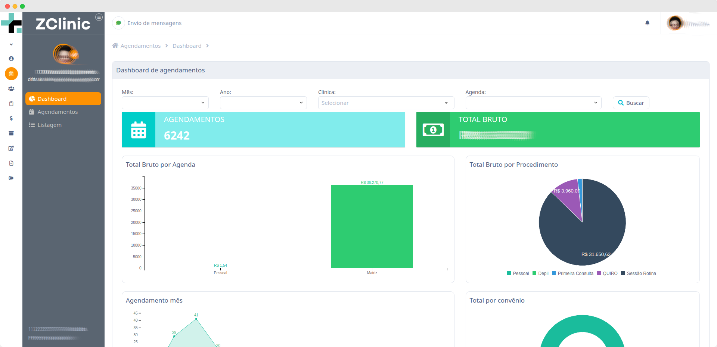This screenshot has width=717, height=347.
Task: Toggle the Primeira Consulta legend swatch
Action: (554, 273)
